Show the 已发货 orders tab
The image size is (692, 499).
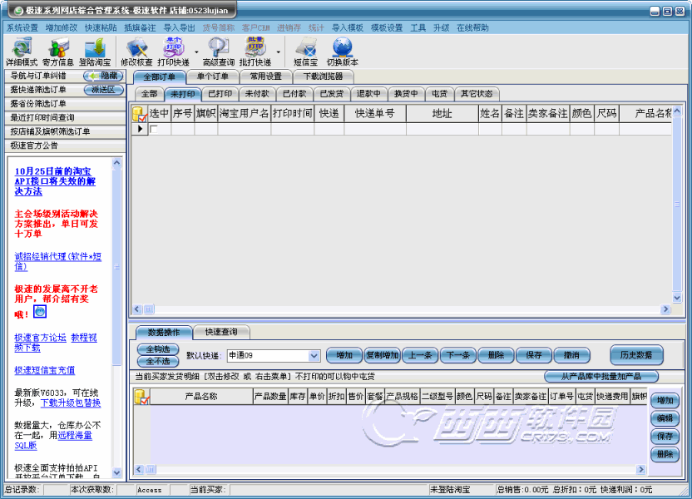click(x=331, y=93)
